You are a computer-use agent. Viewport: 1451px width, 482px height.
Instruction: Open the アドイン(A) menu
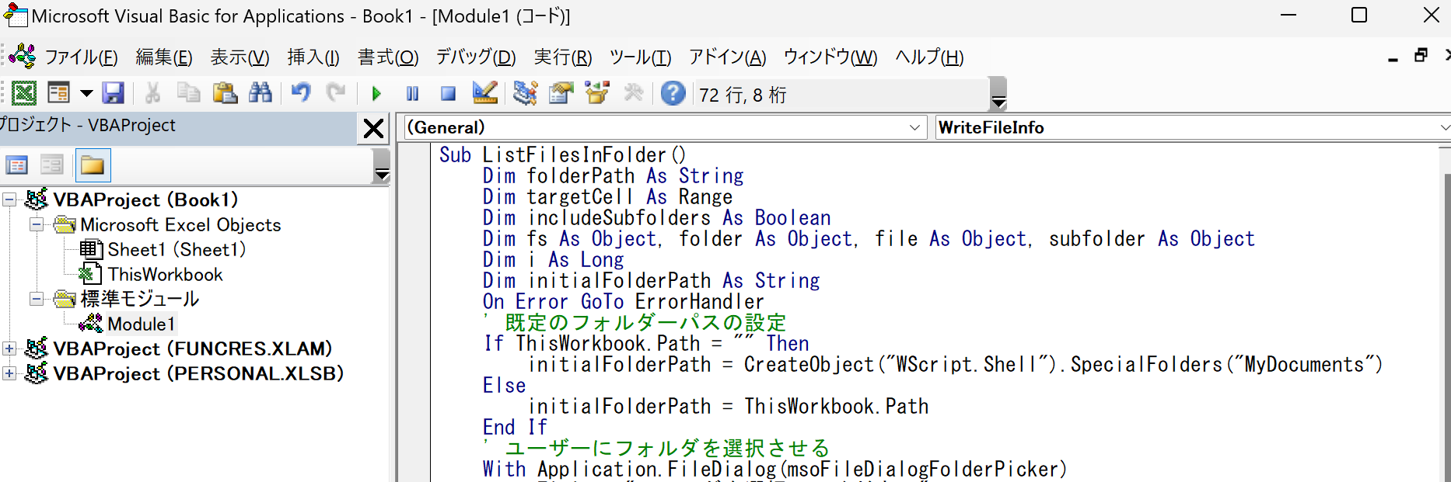tap(728, 57)
